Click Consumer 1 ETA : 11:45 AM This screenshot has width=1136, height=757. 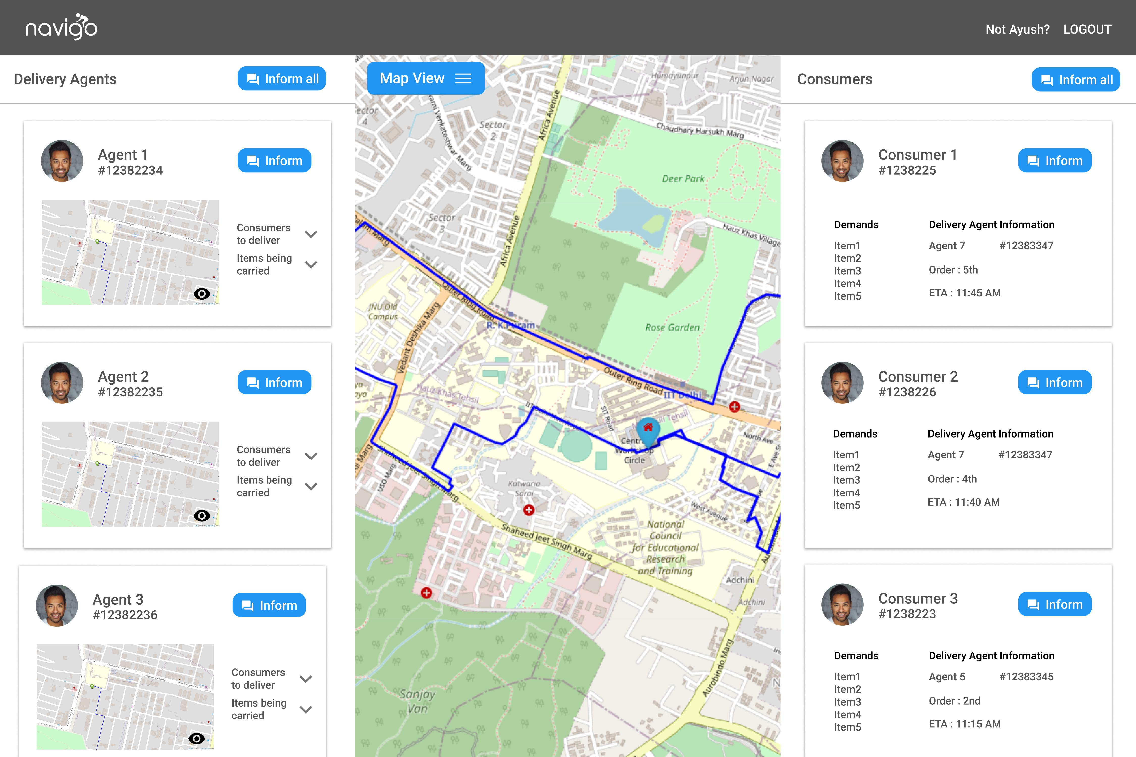pyautogui.click(x=965, y=293)
